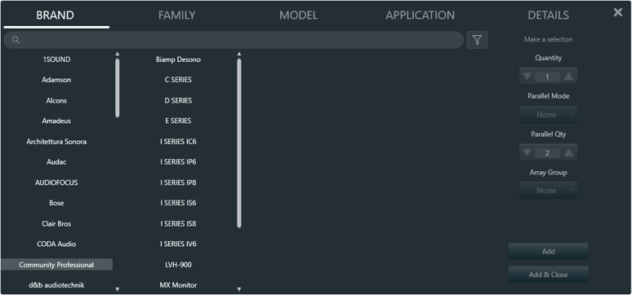Choose the D SERIES family

coord(178,100)
